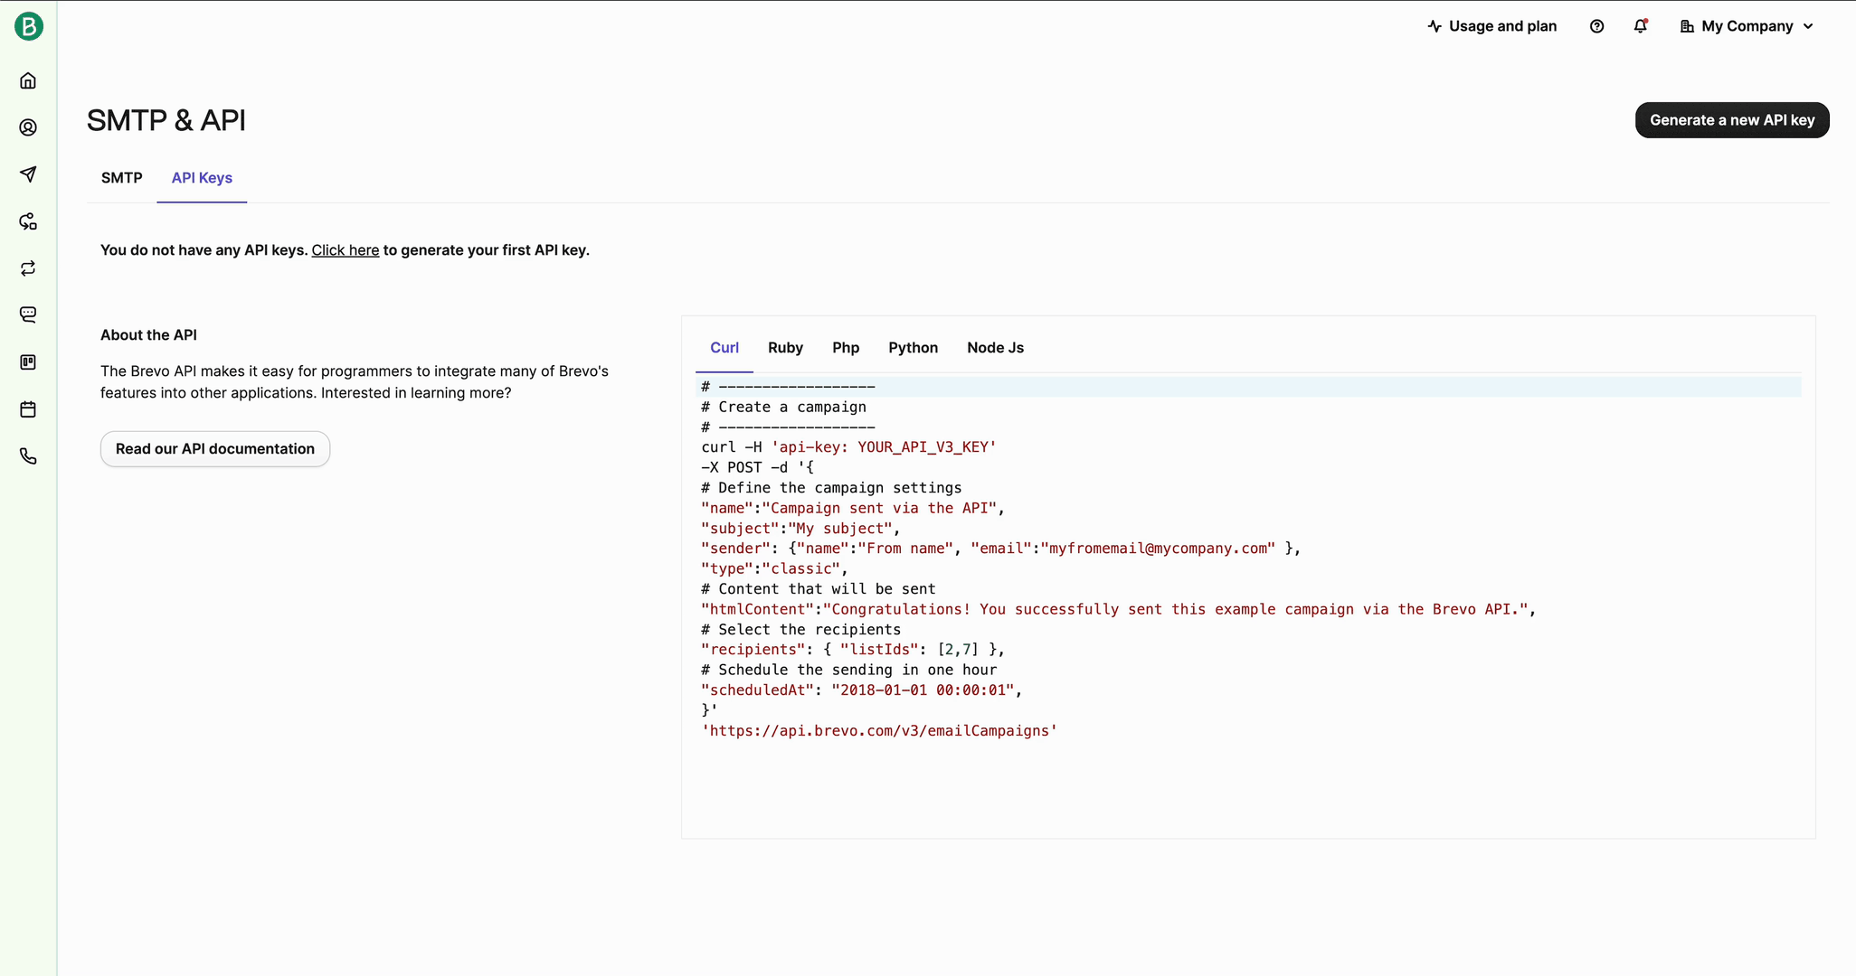1856x976 pixels.
Task: Select the Phone icon in sidebar
Action: point(28,456)
